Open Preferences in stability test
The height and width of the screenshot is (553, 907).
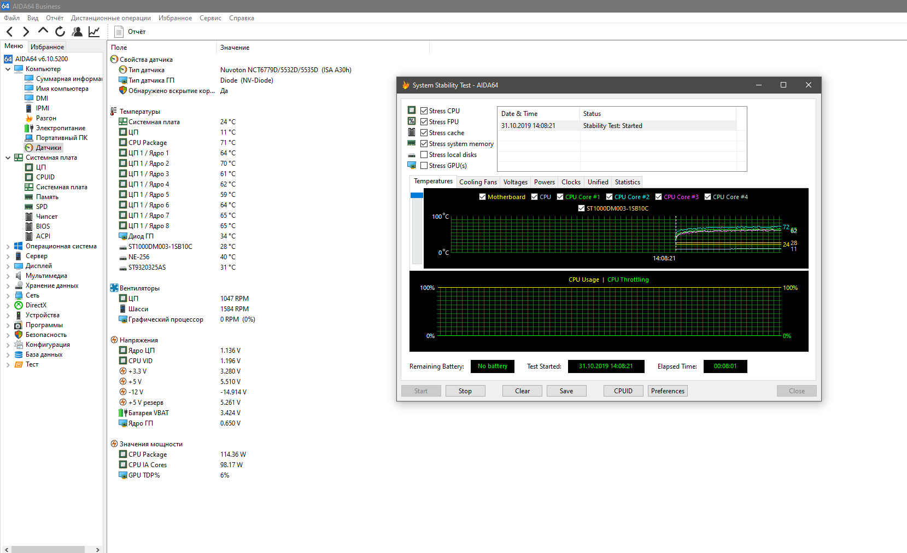point(668,391)
